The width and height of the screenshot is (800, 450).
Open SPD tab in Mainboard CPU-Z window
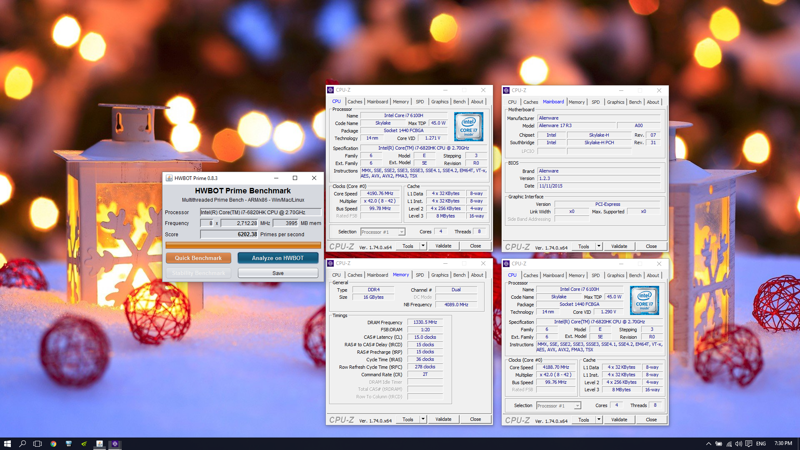point(595,102)
